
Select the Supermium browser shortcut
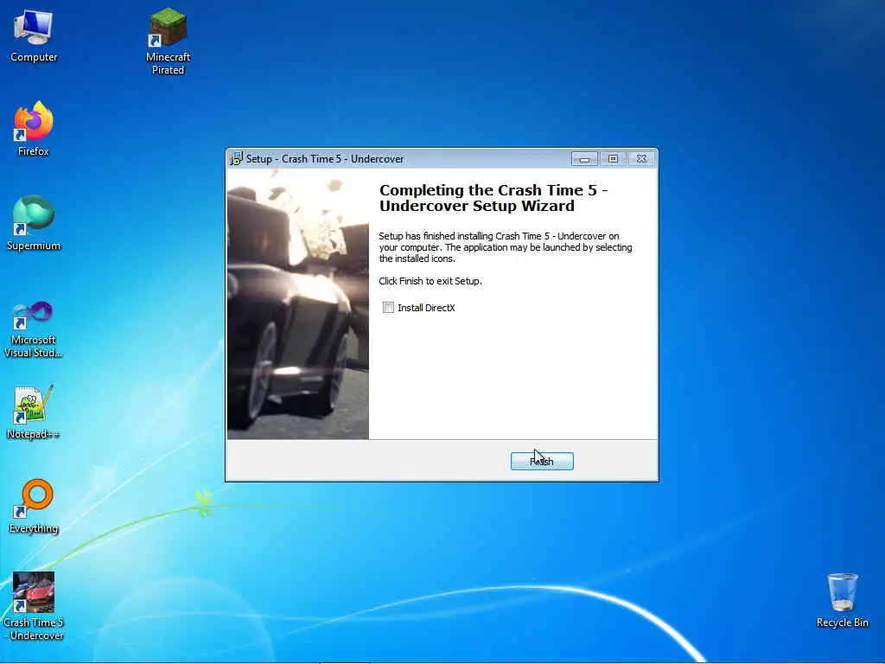pyautogui.click(x=34, y=224)
